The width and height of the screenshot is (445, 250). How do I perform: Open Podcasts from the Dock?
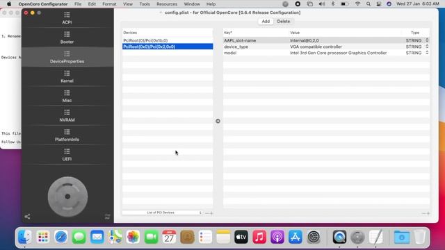pyautogui.click(x=277, y=237)
